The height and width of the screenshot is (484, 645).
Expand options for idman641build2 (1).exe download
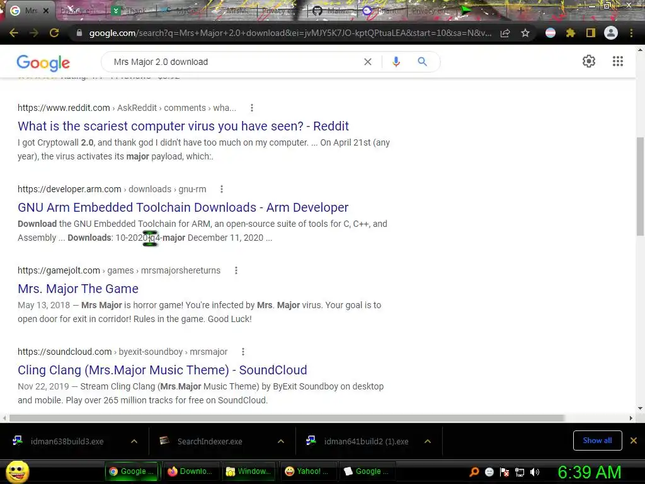point(428,441)
